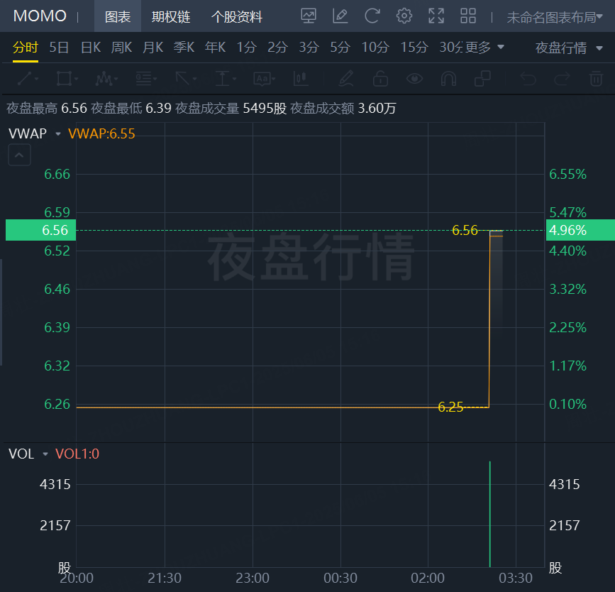Select the 15分 timeframe
The width and height of the screenshot is (615, 592).
[x=414, y=47]
